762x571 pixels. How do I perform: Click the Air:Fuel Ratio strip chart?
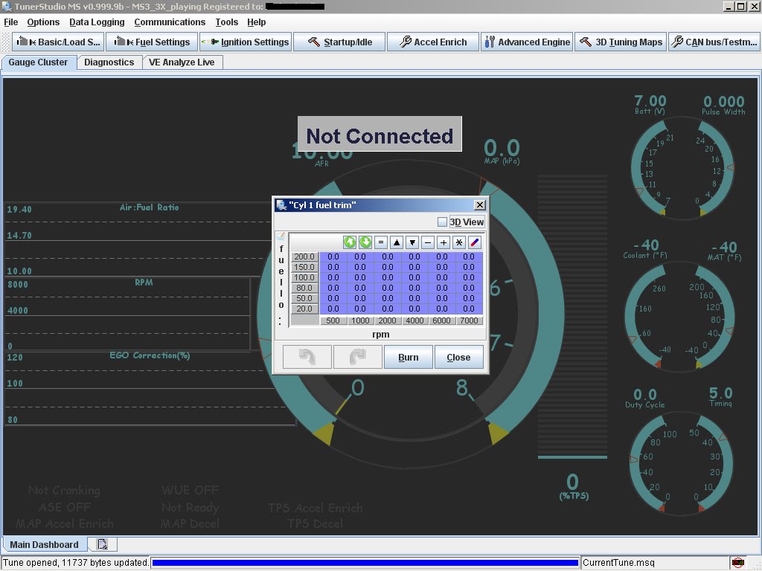138,238
